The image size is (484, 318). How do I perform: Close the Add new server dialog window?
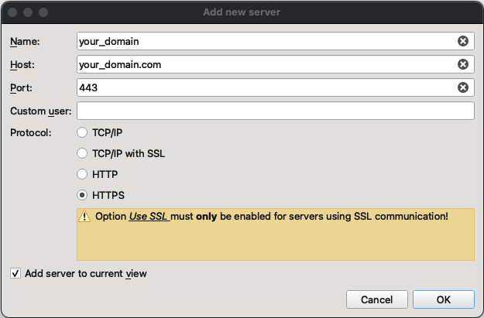coord(12,12)
